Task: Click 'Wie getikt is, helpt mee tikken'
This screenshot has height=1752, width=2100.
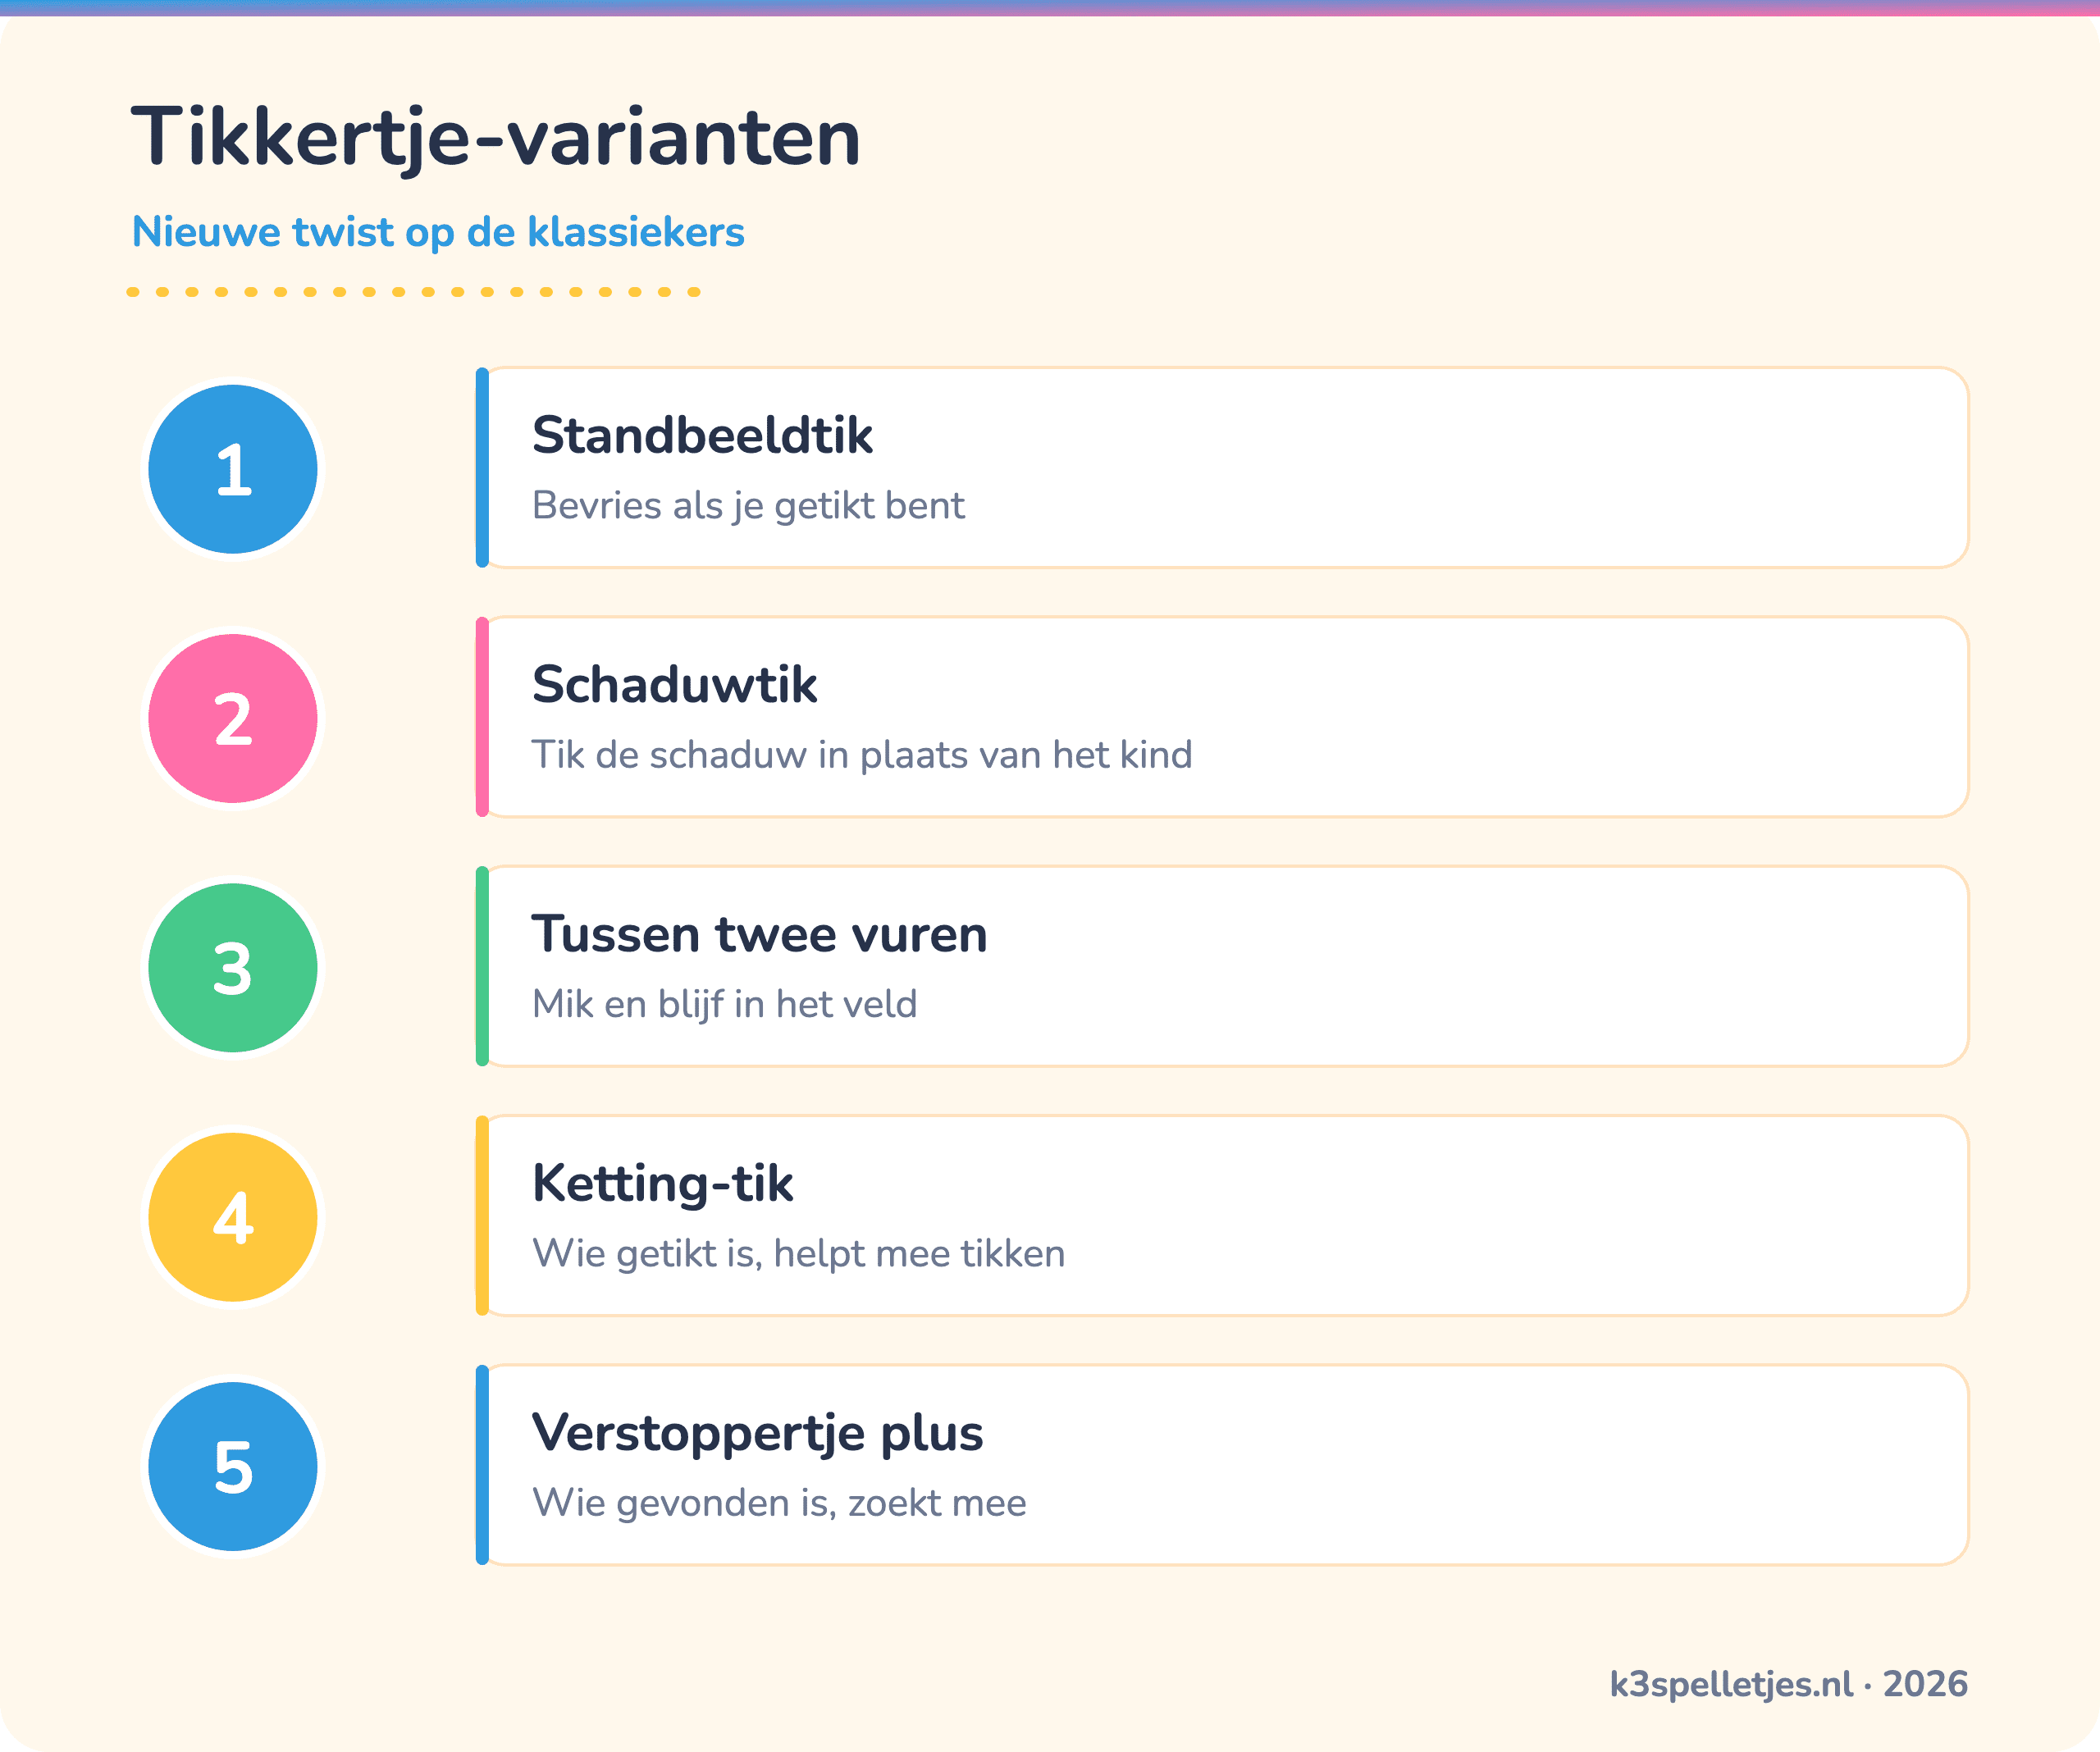Action: click(x=798, y=1254)
